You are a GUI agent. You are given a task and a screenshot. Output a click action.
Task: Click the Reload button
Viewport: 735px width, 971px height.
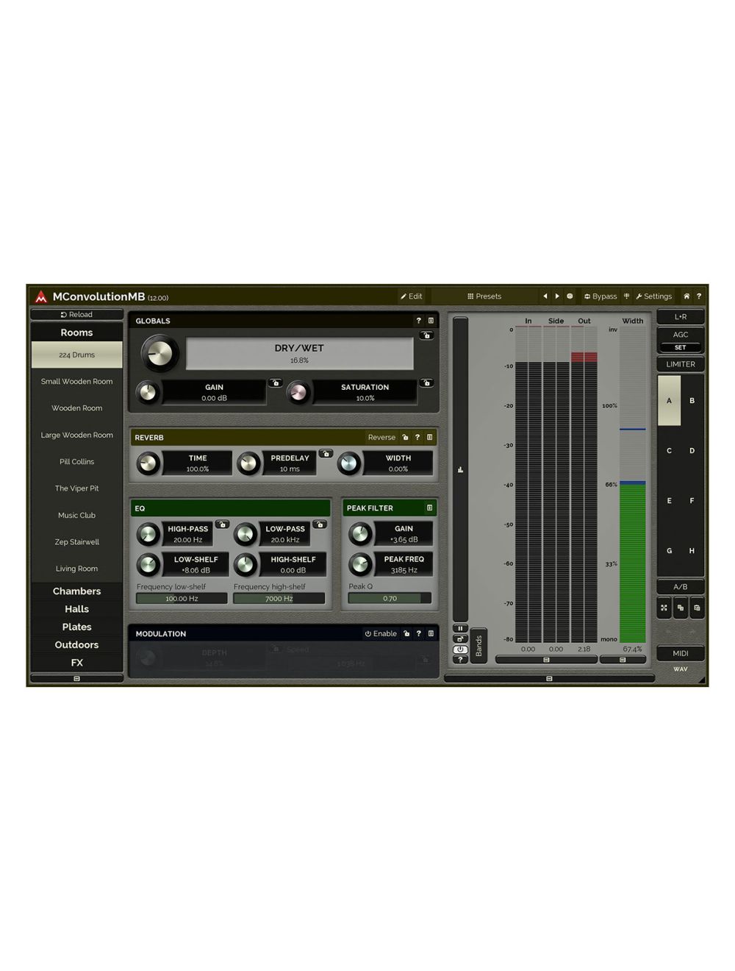(76, 314)
